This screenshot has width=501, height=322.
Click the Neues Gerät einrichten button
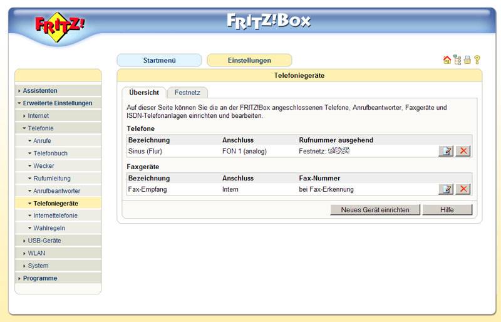pyautogui.click(x=374, y=210)
